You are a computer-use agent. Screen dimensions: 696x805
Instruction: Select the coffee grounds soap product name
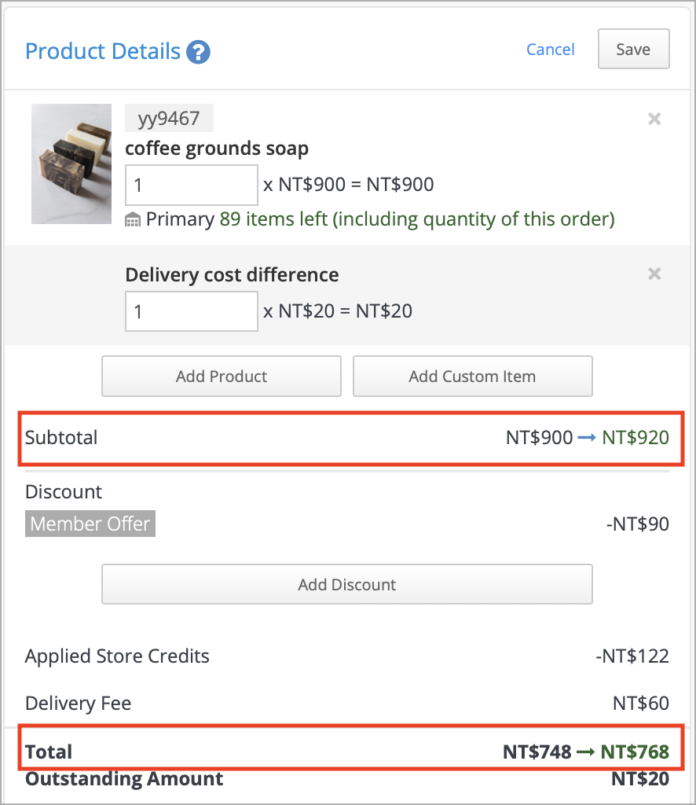[217, 148]
